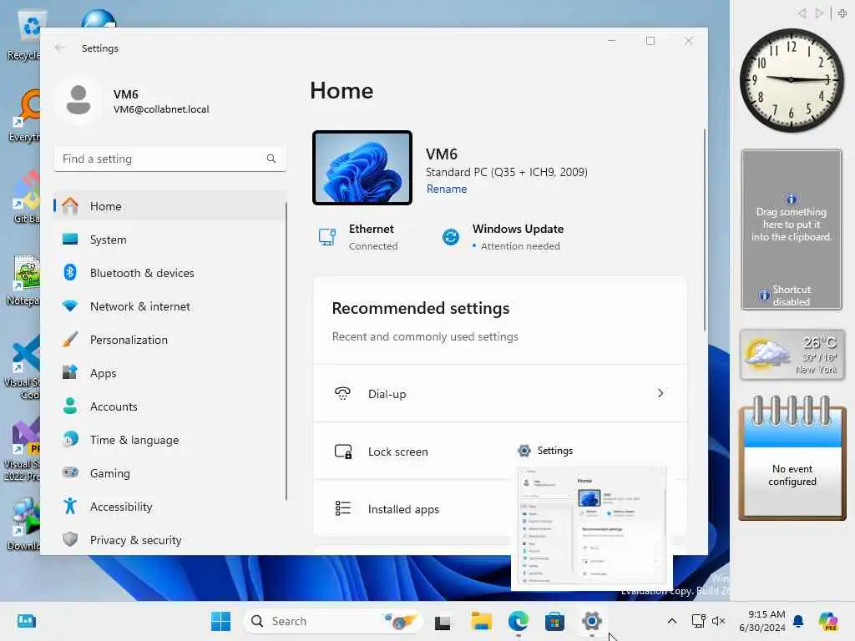Open Widgets icon in taskbar corner
The height and width of the screenshot is (641, 855).
(26, 621)
